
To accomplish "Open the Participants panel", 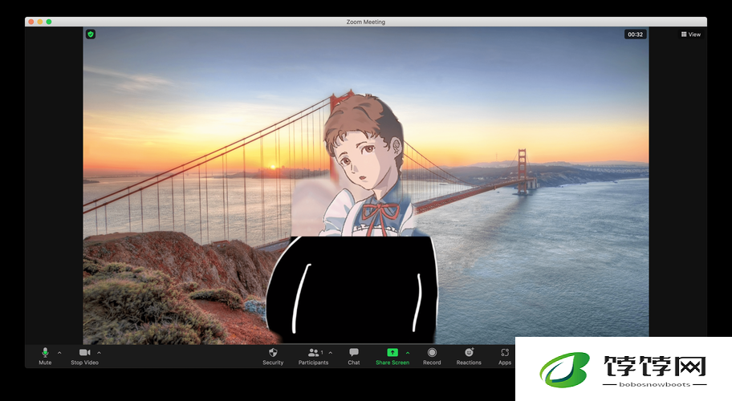I will coord(313,356).
